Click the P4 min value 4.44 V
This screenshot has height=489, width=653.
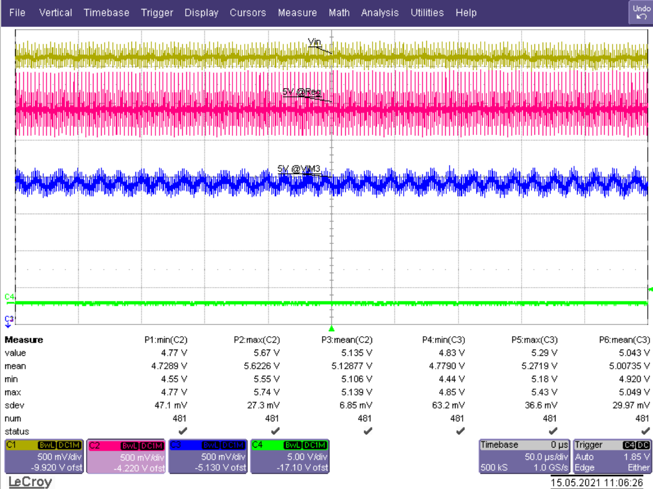pyautogui.click(x=451, y=379)
